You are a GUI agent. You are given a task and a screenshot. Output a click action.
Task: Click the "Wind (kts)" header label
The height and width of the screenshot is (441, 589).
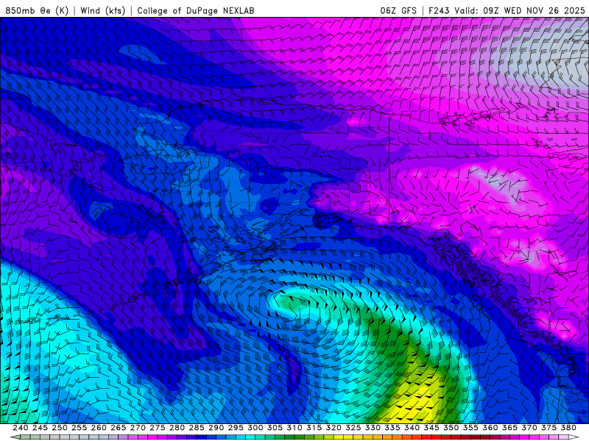pos(102,10)
